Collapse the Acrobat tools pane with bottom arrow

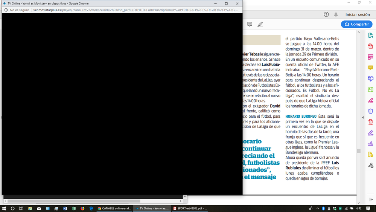point(371,200)
